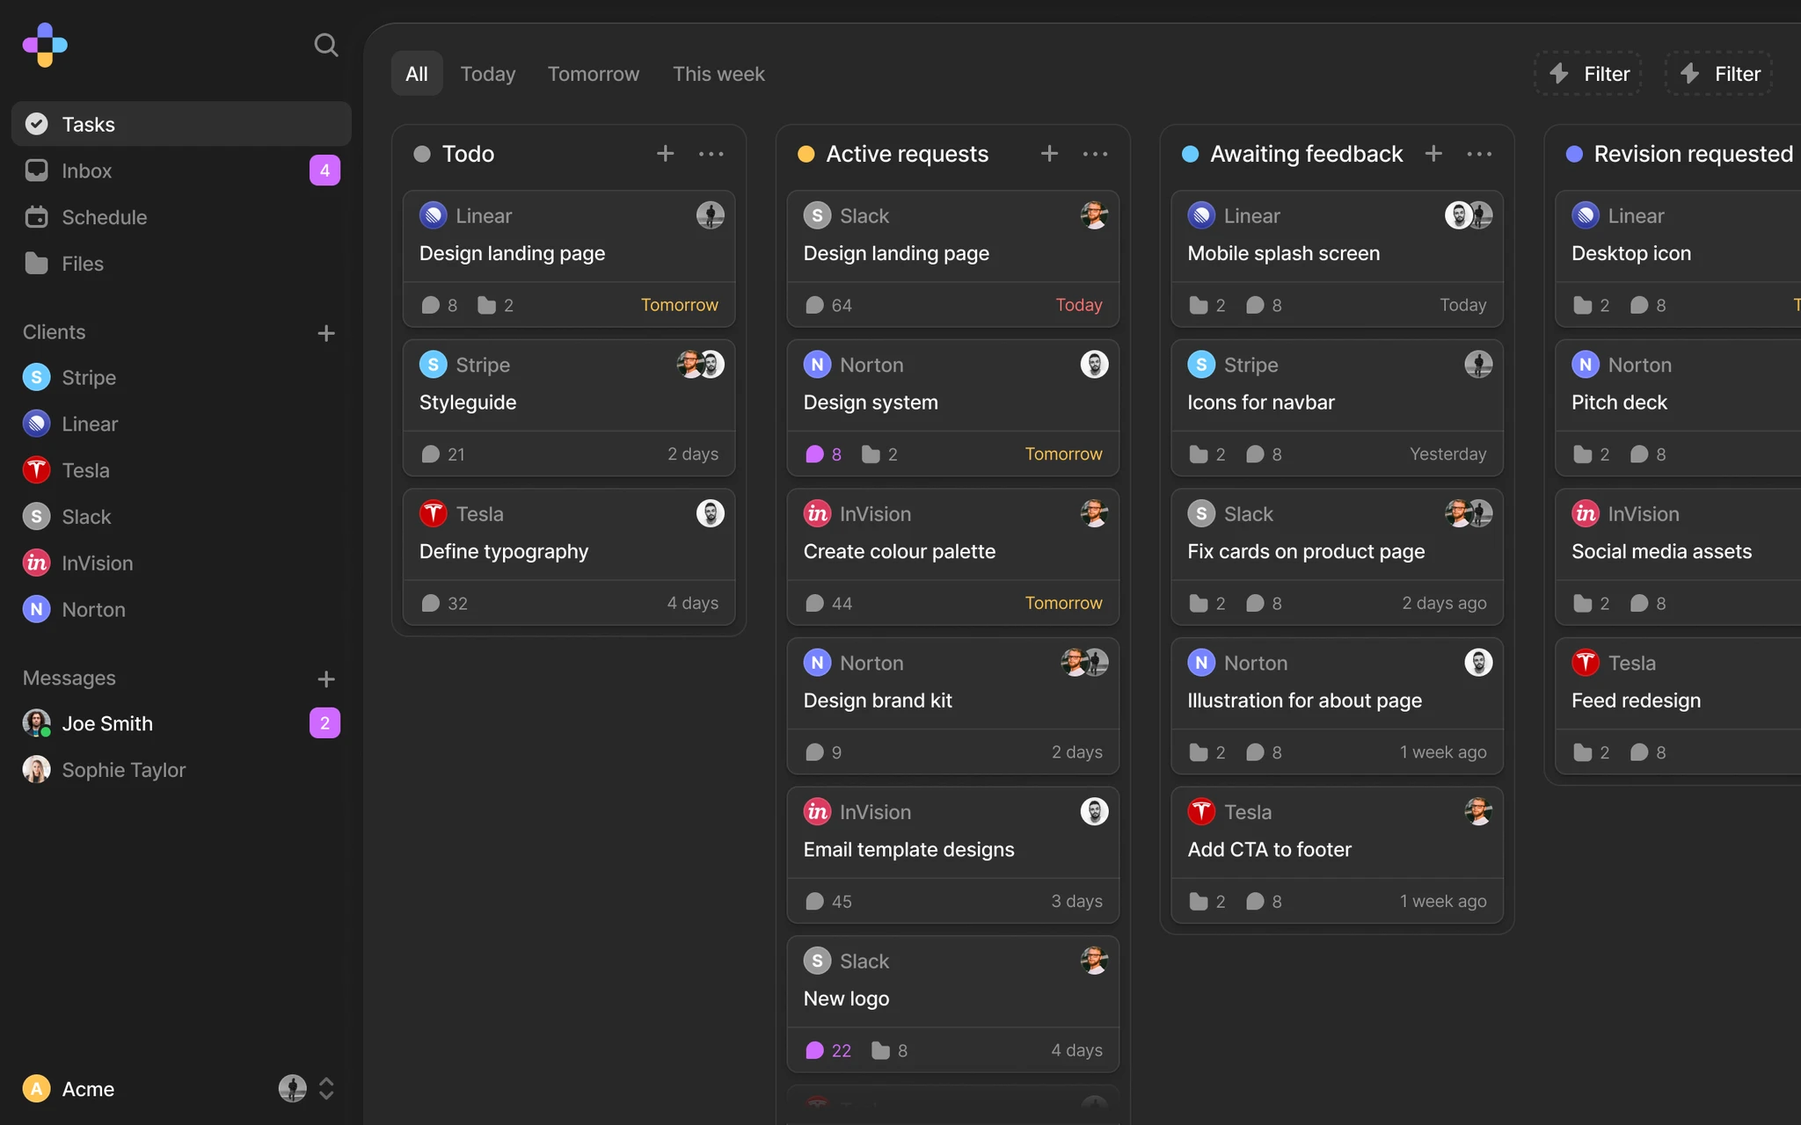Open Active requests more options menu
The width and height of the screenshot is (1801, 1125).
click(x=1096, y=154)
